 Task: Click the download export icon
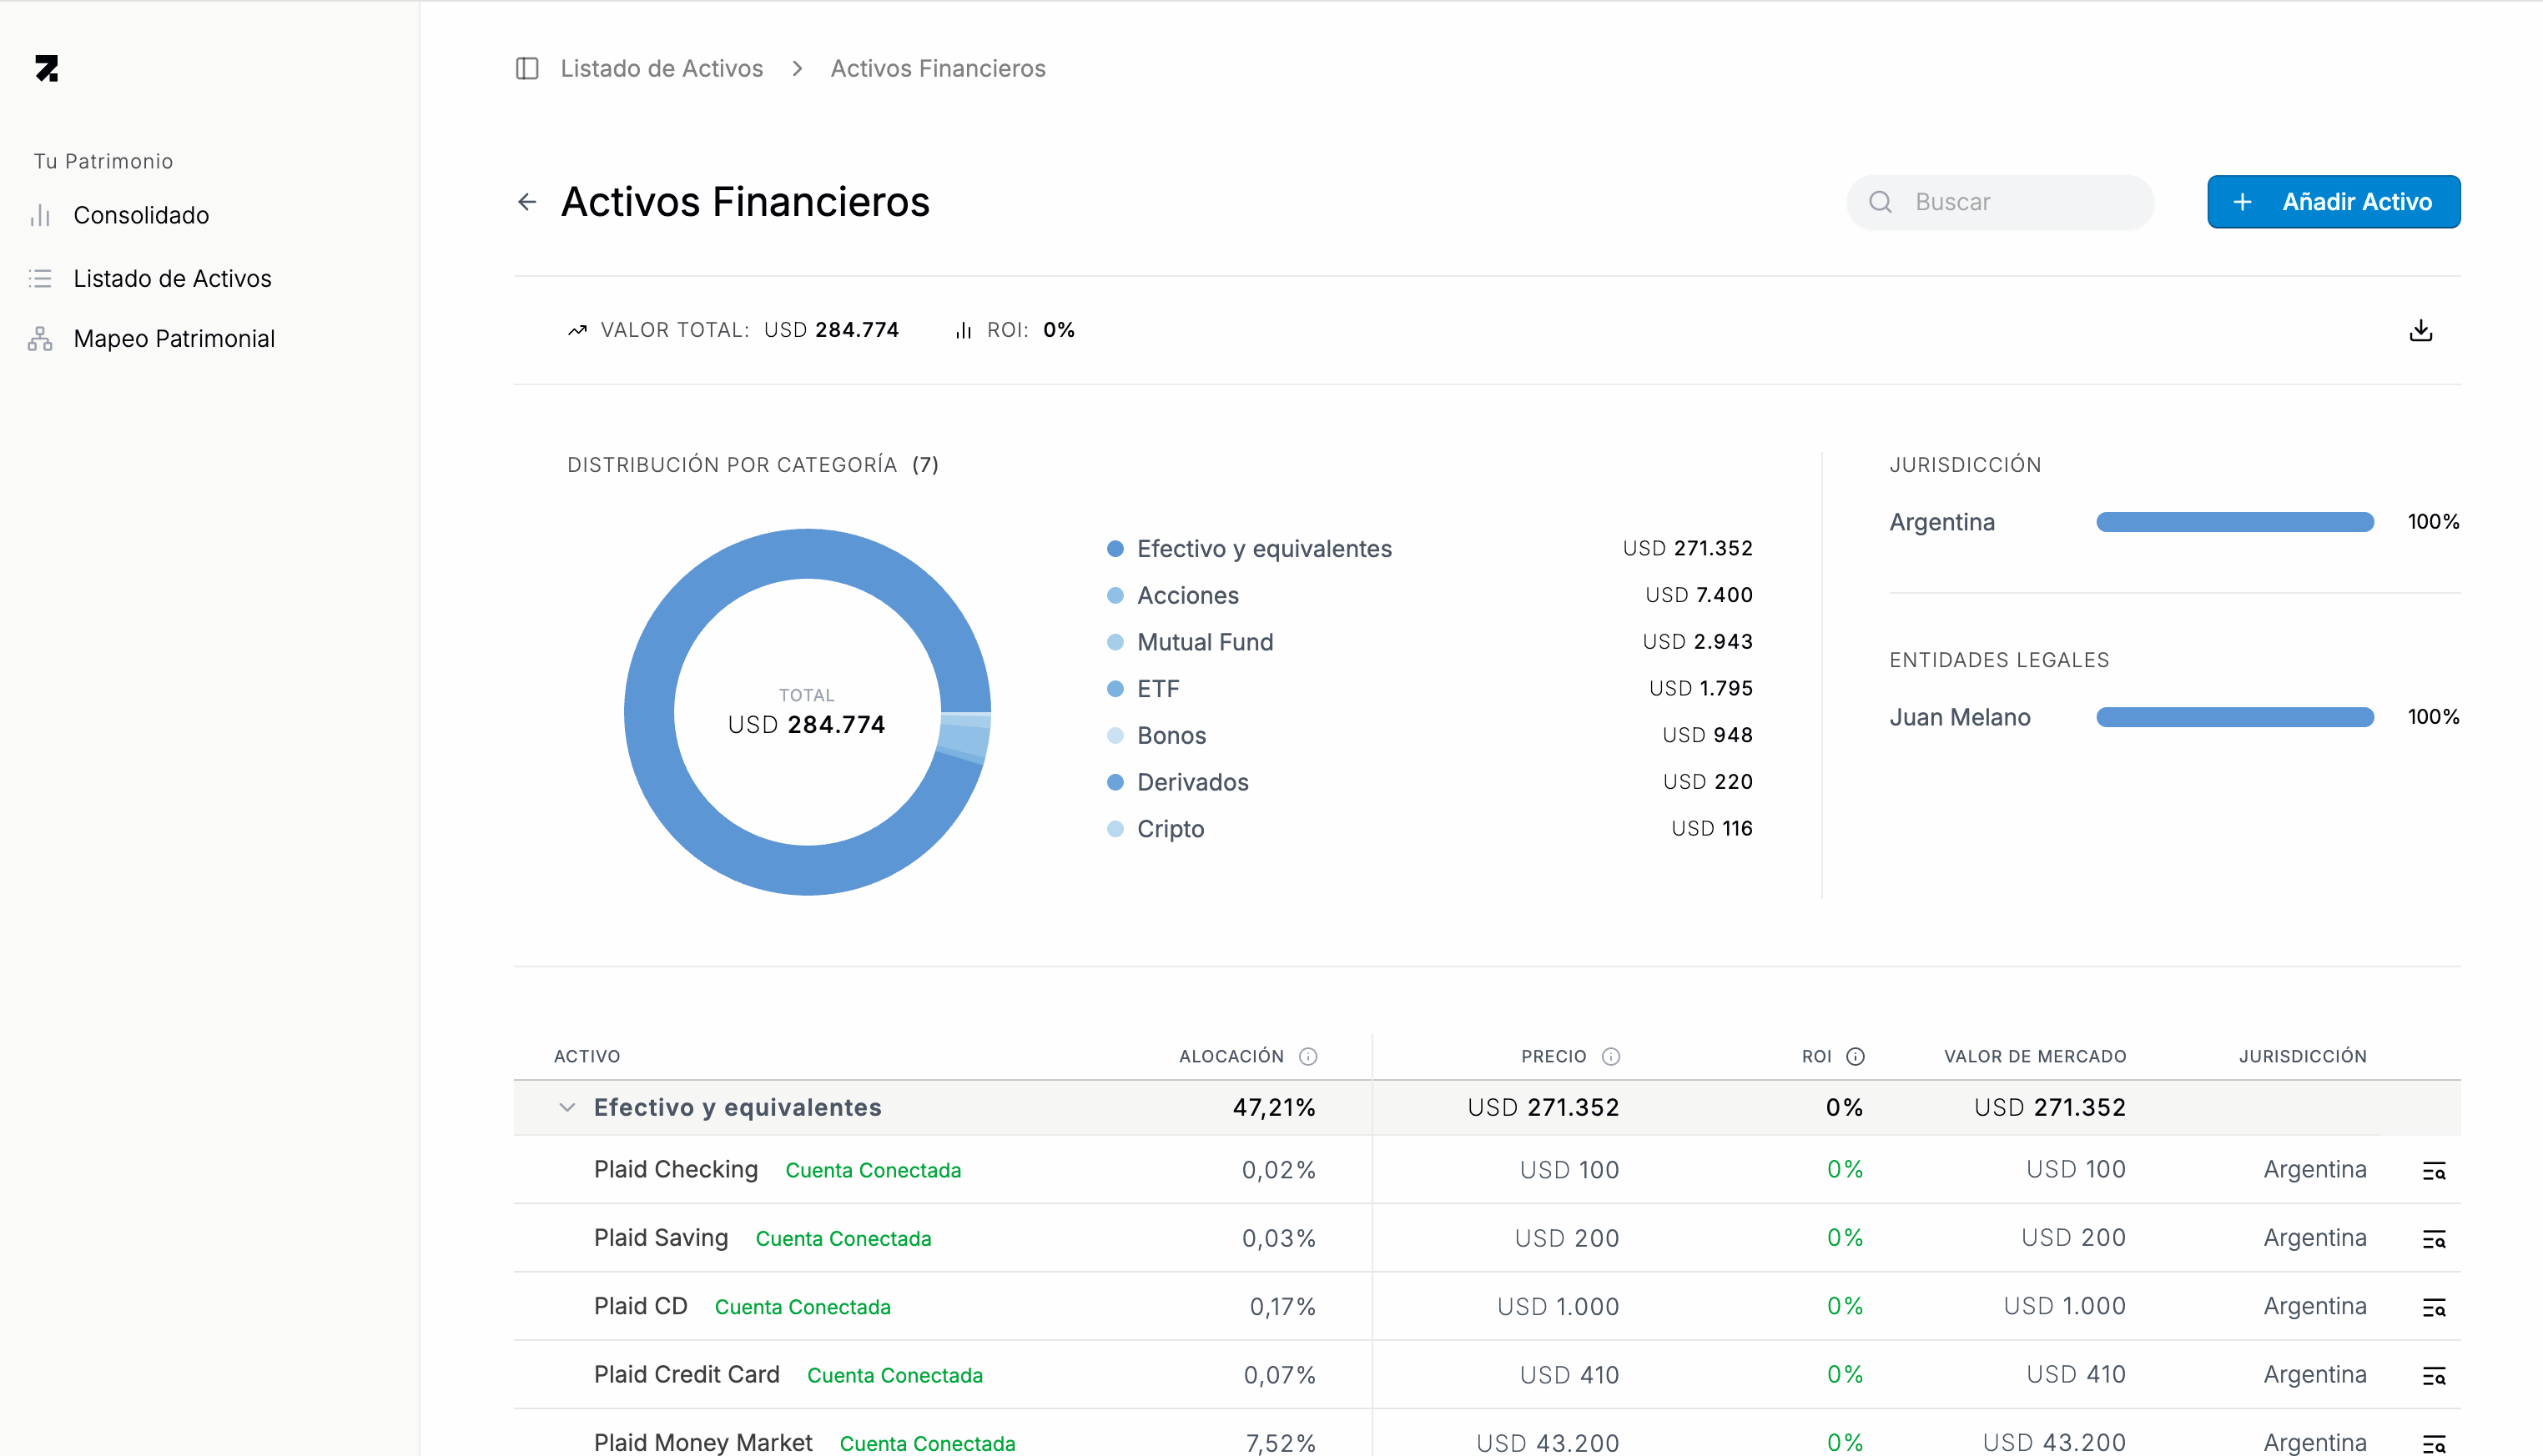coord(2420,330)
